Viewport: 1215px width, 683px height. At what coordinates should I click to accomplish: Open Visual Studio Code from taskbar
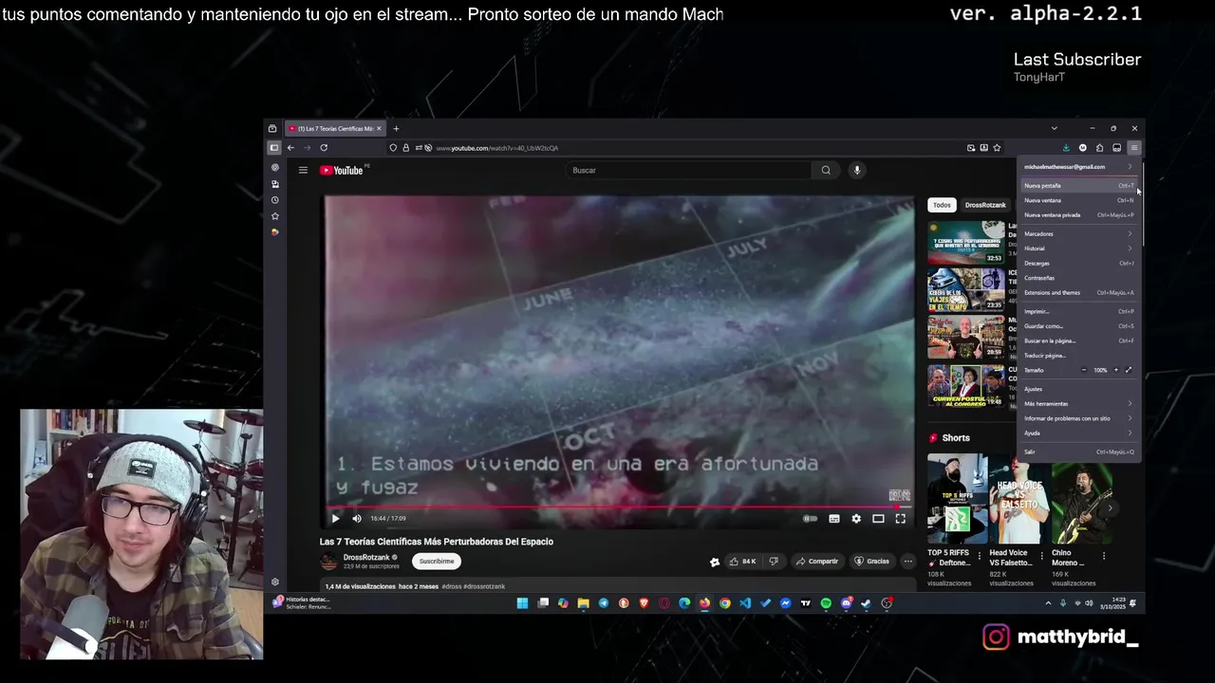tap(745, 603)
